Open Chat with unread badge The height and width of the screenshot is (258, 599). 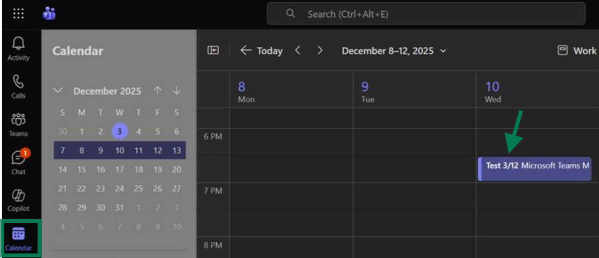(x=19, y=162)
